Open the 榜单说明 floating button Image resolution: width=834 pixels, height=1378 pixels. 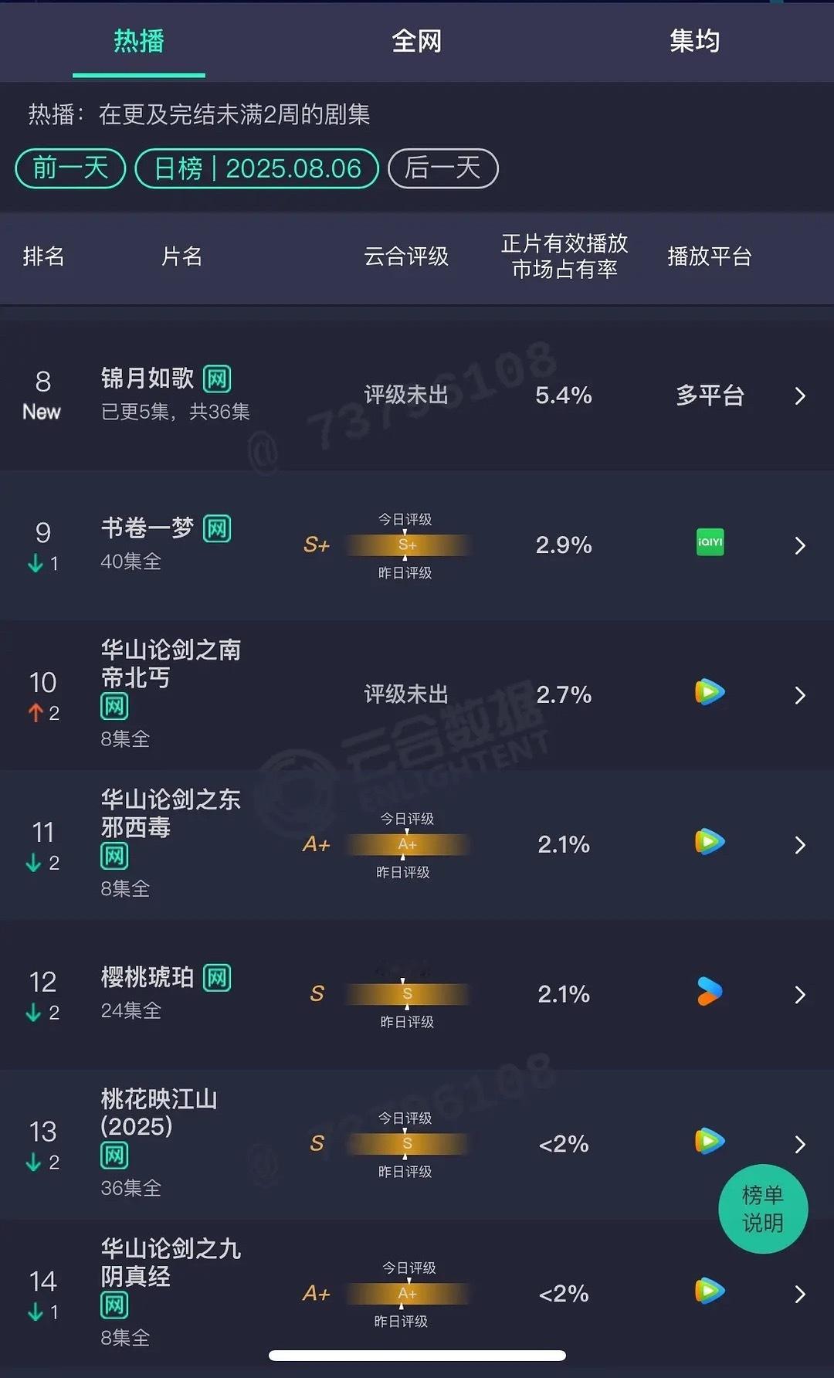point(763,1209)
